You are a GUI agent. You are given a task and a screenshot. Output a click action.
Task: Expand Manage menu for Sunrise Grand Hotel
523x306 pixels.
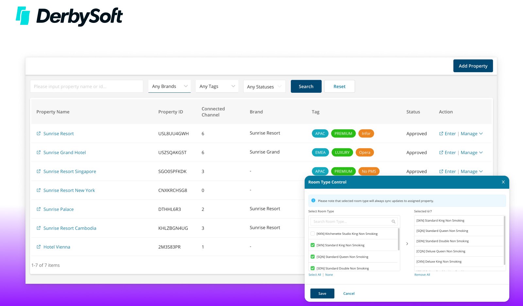pyautogui.click(x=472, y=153)
